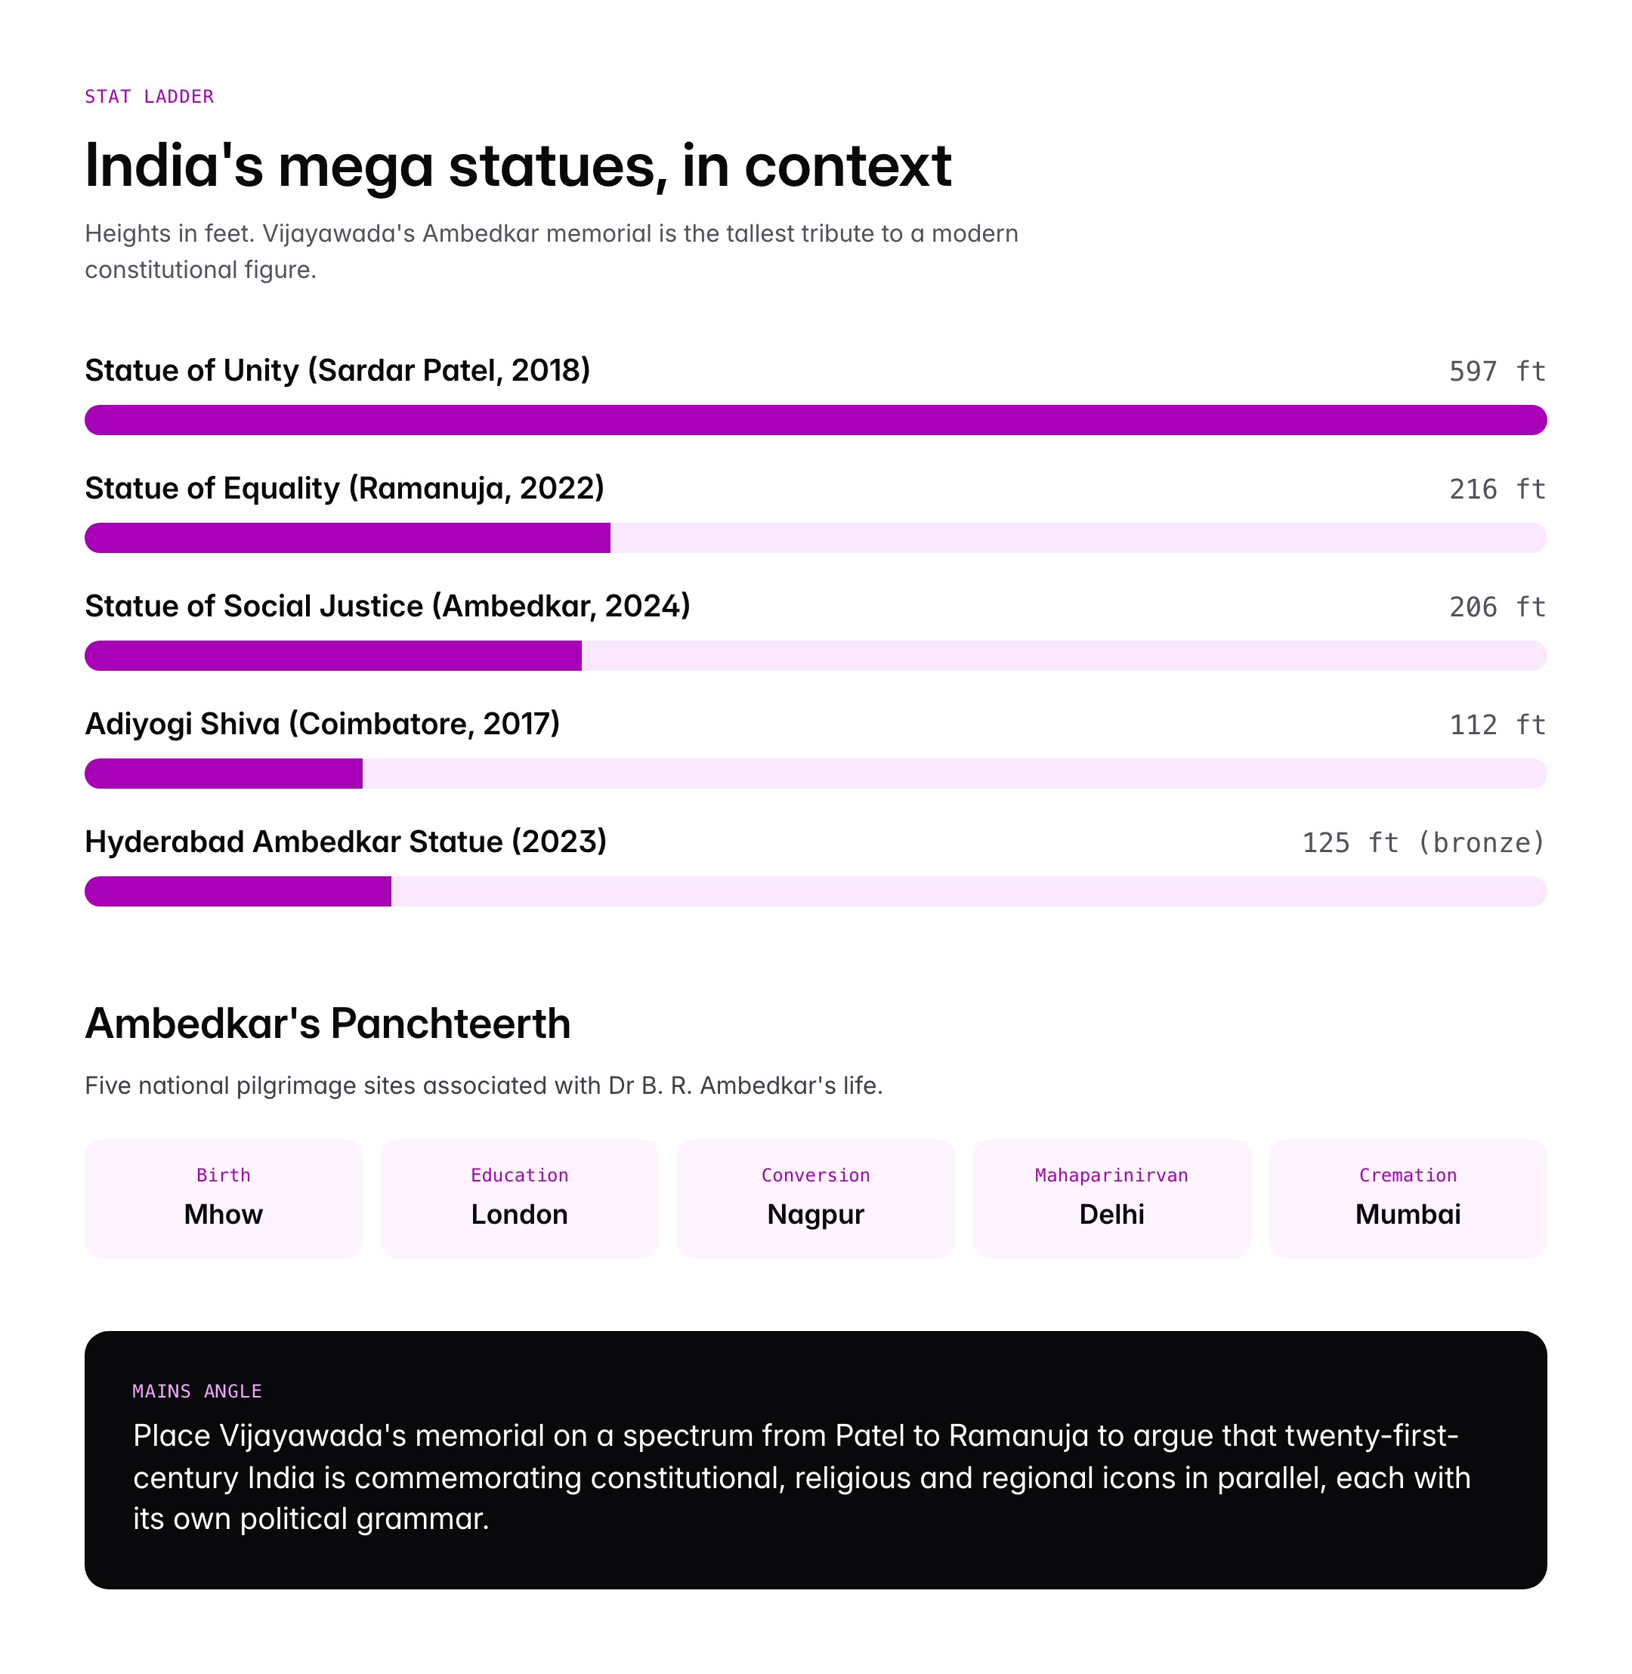The width and height of the screenshot is (1632, 1674).
Task: Select the Education London card
Action: (x=519, y=1197)
